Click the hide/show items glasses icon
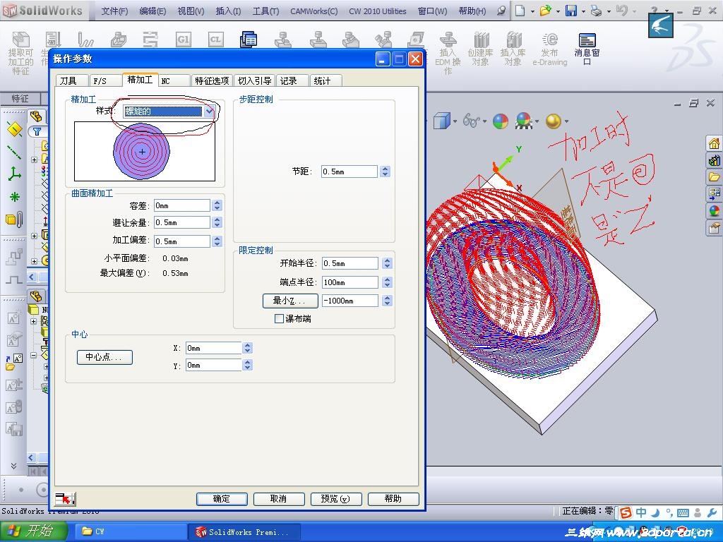The height and width of the screenshot is (542, 723). (471, 121)
